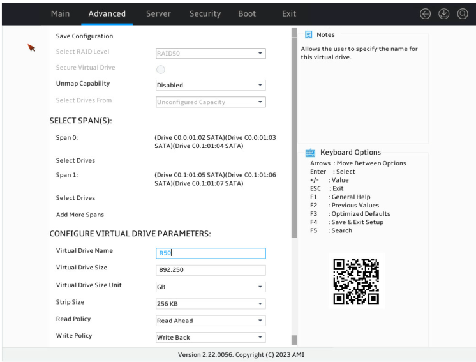
Task: Click the back arrow icon in header
Action: 425,14
